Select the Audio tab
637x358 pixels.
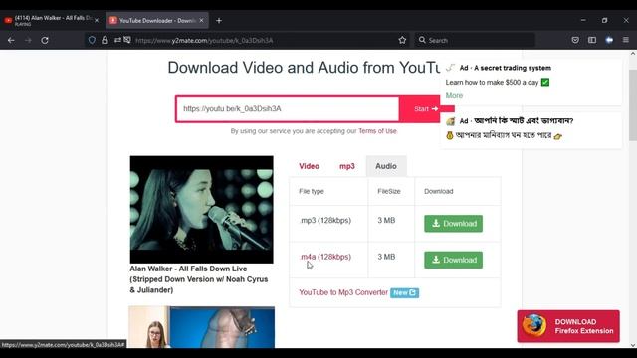click(x=386, y=166)
